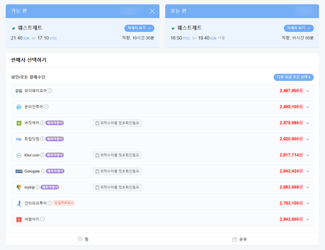Click info icon next to Kiwi.com
This screenshot has width=325, height=250.
(42, 155)
